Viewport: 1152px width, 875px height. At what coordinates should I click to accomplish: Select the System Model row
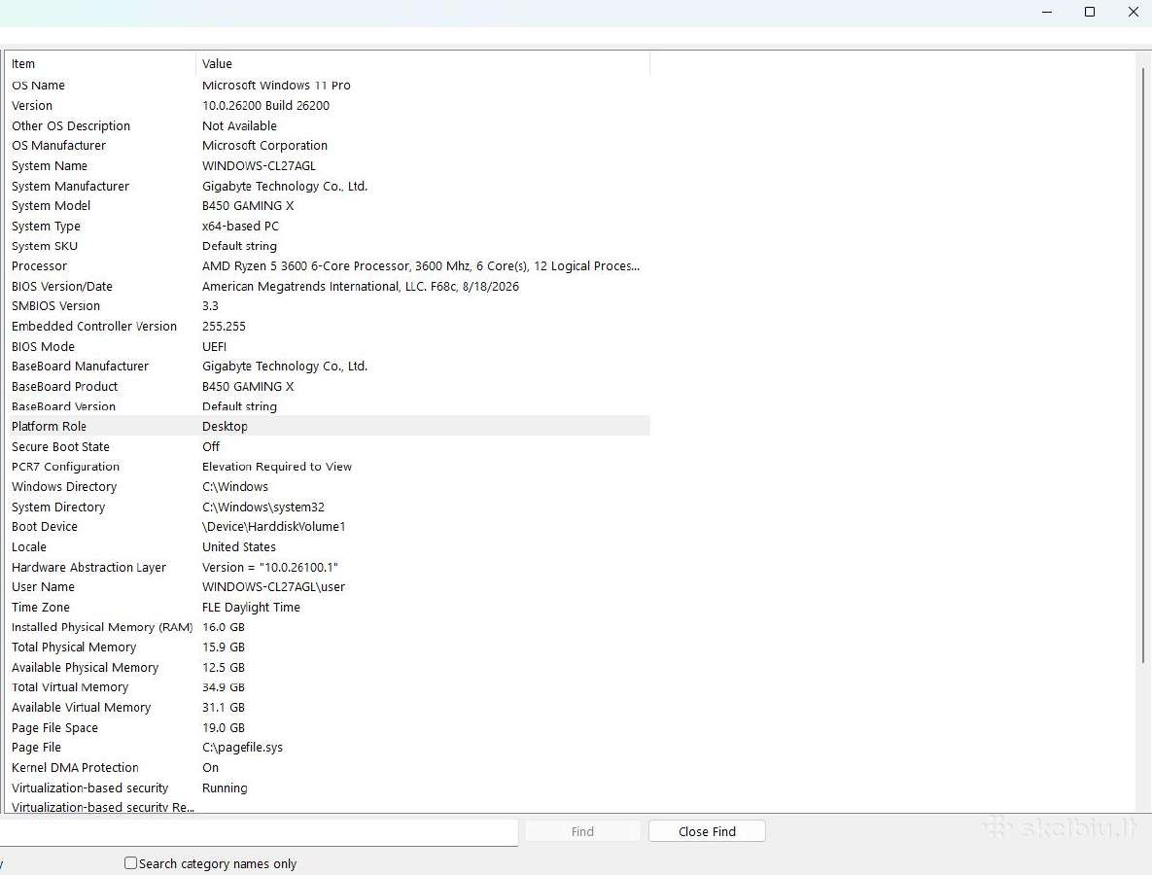[328, 206]
